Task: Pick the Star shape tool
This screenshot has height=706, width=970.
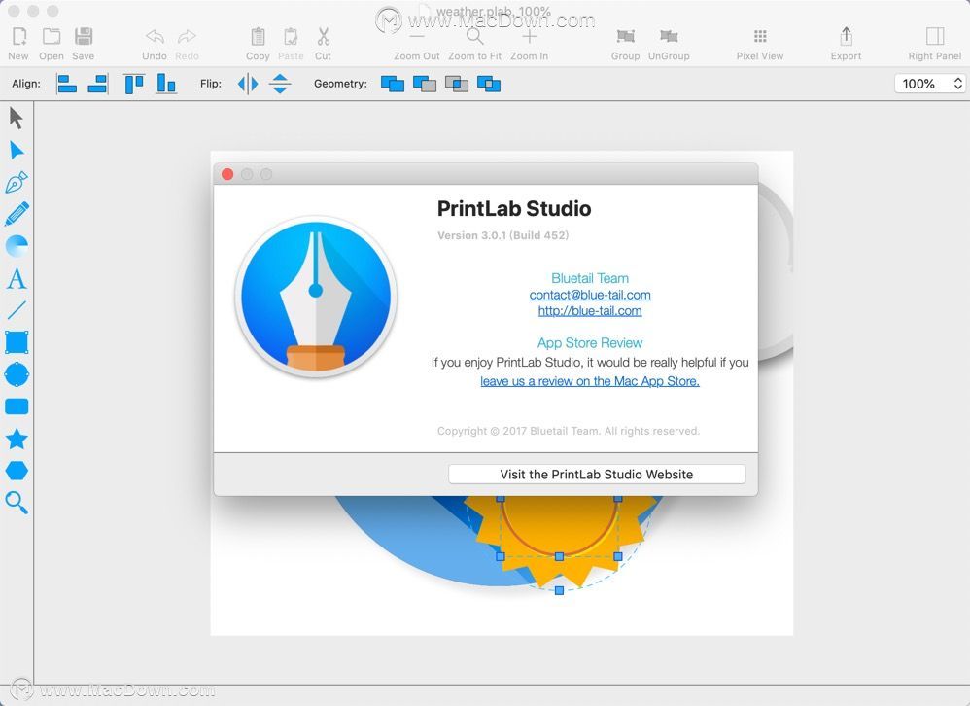Action: click(x=17, y=439)
